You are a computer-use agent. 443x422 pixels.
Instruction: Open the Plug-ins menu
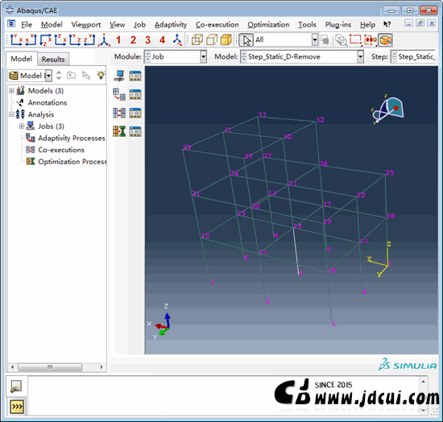[x=338, y=25]
